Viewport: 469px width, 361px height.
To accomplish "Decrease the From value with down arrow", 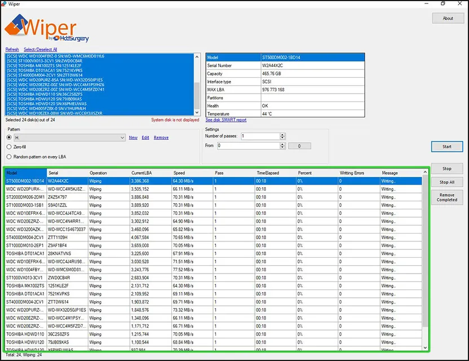I will [x=282, y=148].
